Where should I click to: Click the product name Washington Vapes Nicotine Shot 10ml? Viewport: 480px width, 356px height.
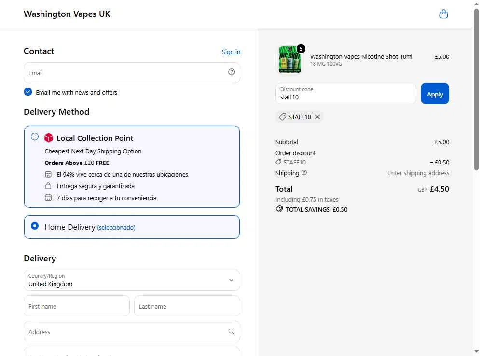tap(361, 56)
